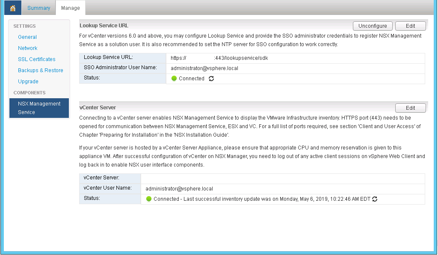Click the SSO administrator user name value
Screen dimensions: 438x255
[204, 68]
